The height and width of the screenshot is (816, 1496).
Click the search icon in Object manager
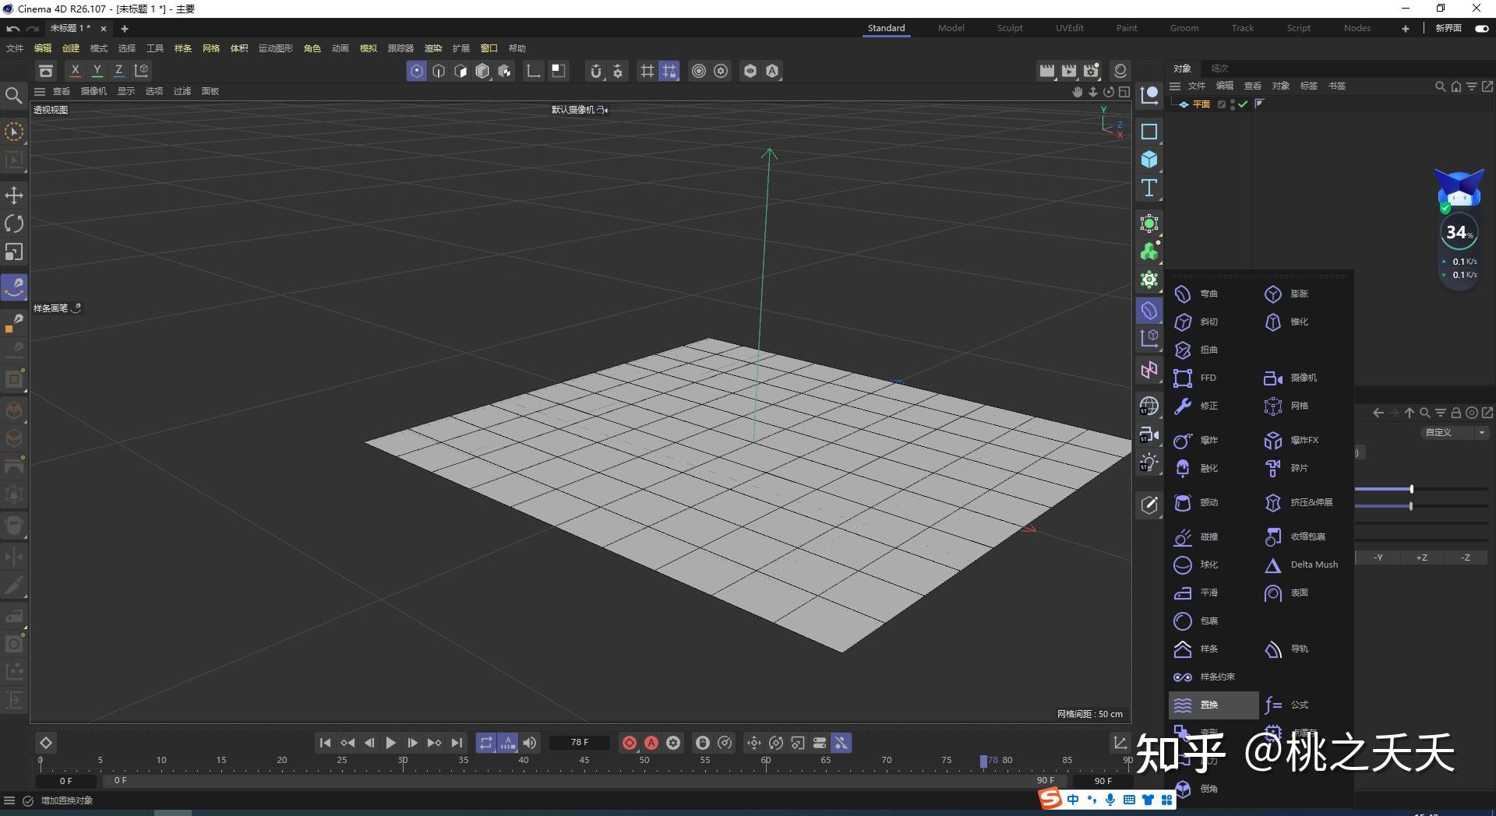click(x=1439, y=86)
